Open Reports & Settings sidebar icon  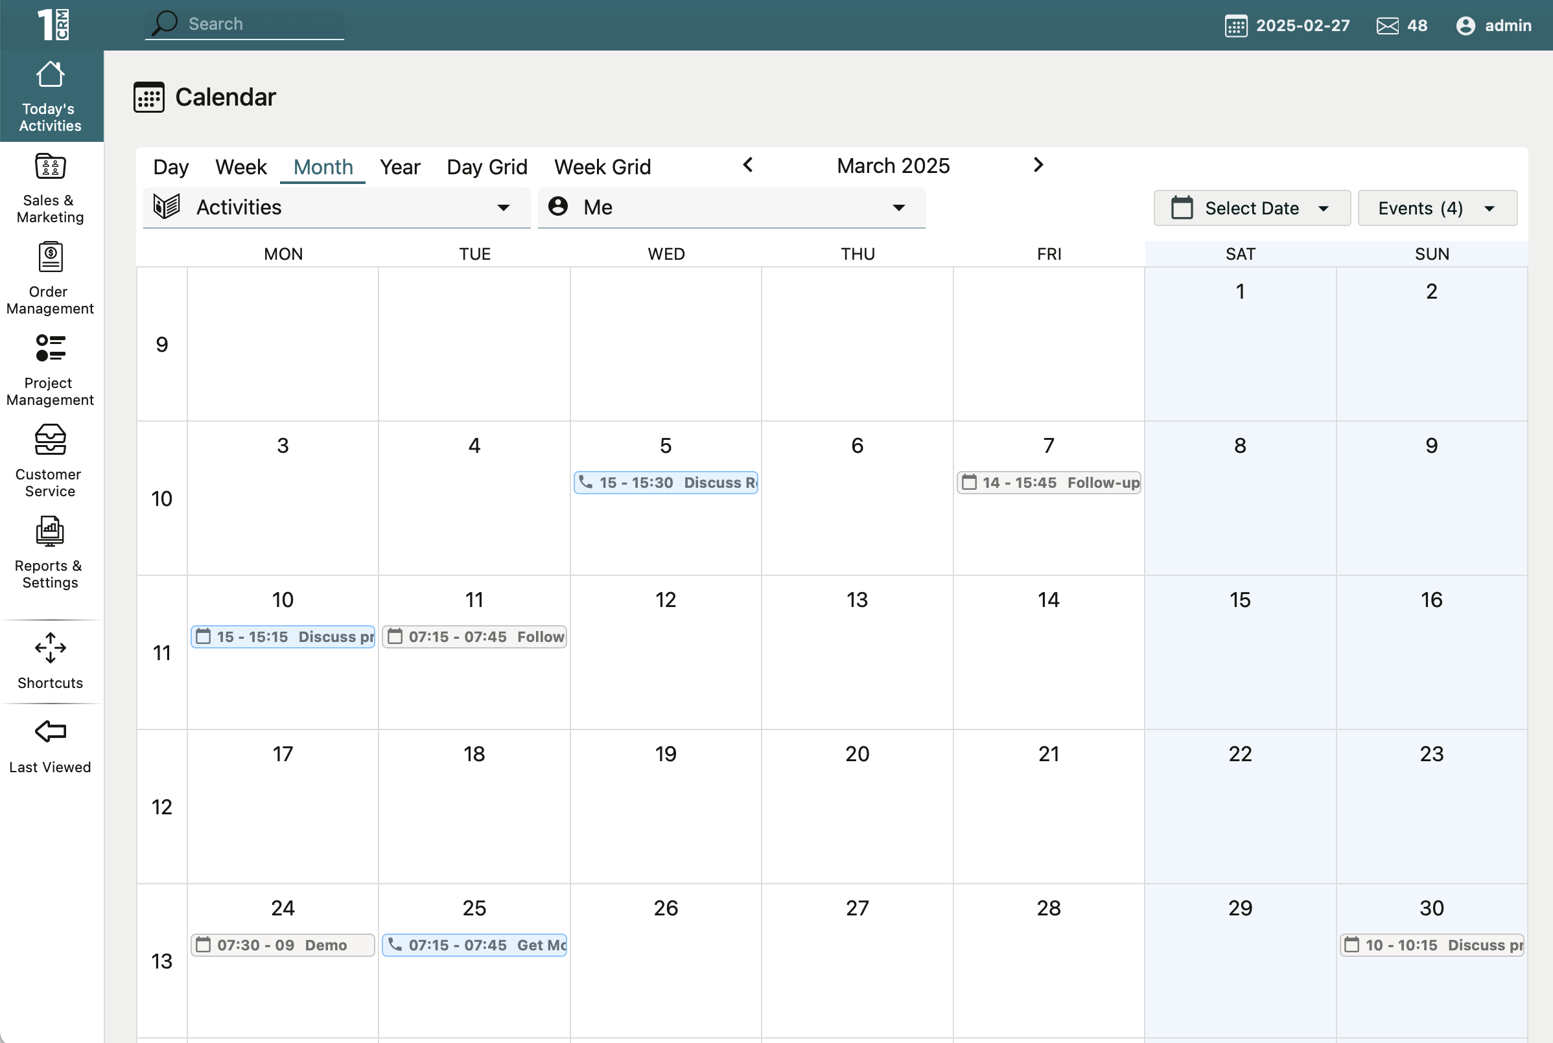tap(51, 531)
